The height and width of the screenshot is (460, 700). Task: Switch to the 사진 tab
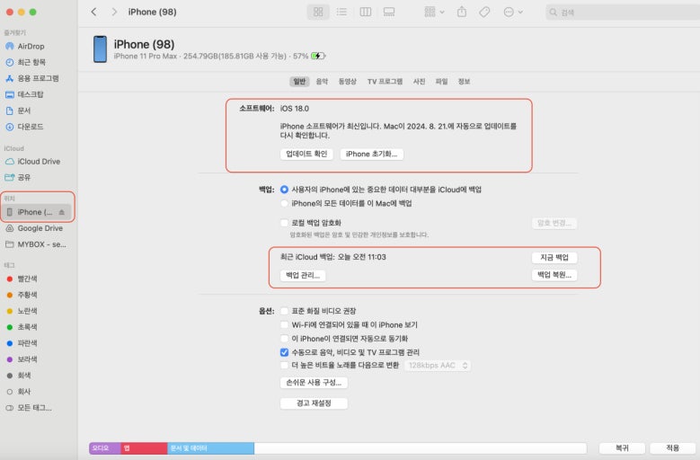(x=420, y=81)
